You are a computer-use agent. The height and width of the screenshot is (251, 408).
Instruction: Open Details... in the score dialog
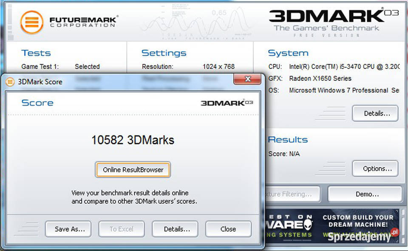point(175,229)
